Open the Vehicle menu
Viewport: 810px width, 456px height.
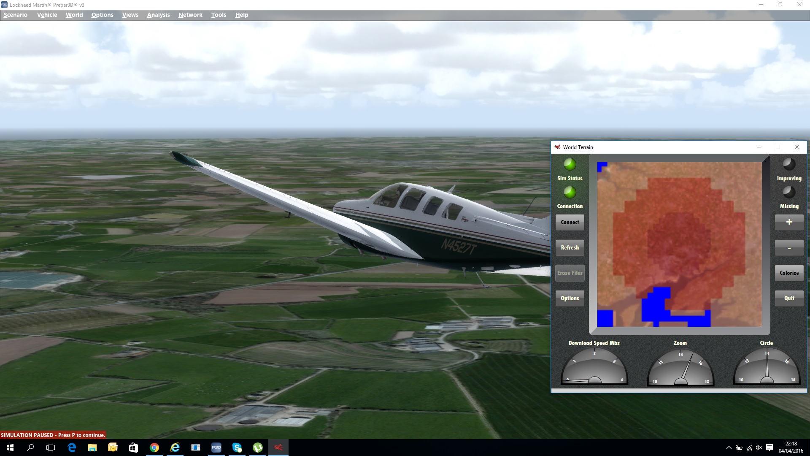click(47, 15)
